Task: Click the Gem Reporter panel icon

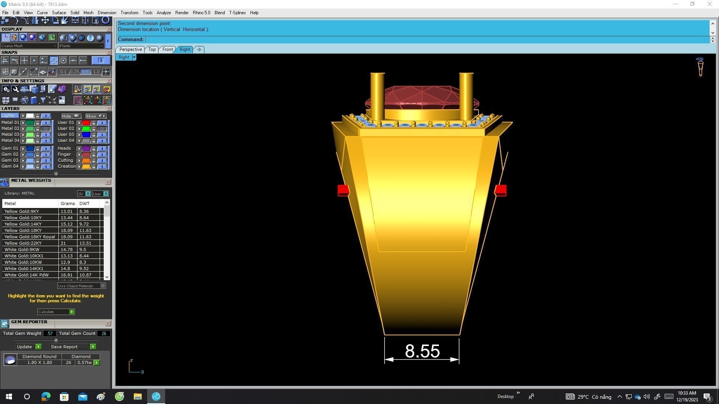Action: pos(4,324)
